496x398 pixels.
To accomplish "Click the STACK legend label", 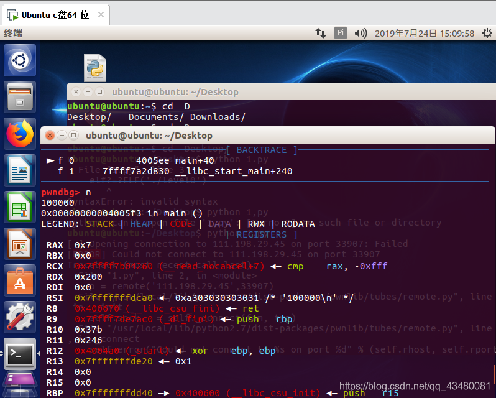I will 99,224.
